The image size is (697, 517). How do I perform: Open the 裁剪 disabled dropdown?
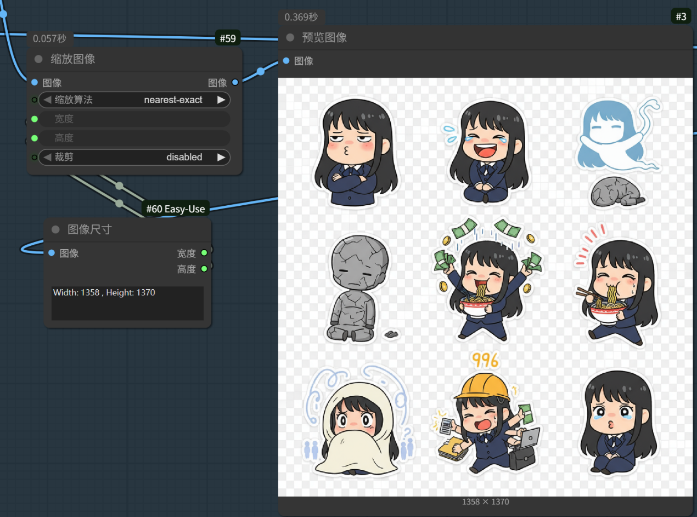click(134, 157)
